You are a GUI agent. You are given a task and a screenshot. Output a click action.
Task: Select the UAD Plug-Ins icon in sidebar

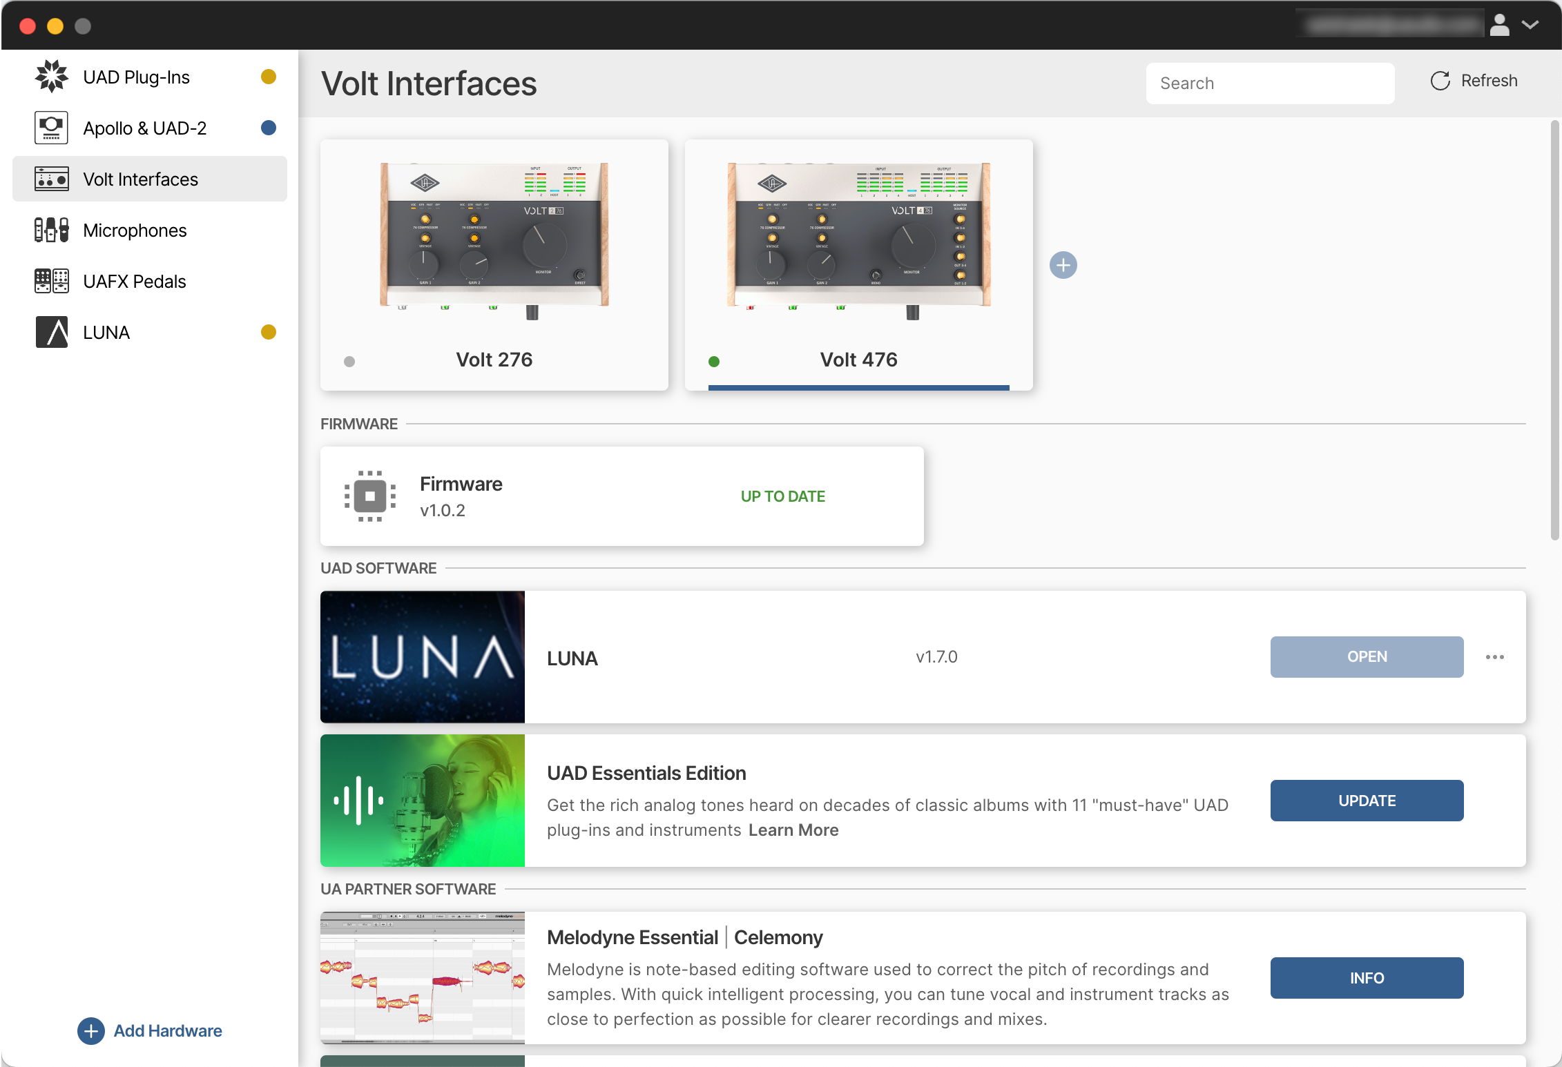[x=51, y=77]
